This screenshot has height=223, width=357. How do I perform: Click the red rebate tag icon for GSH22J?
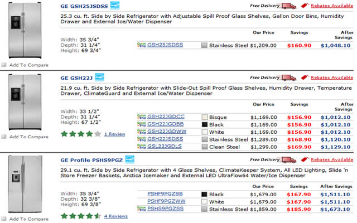point(305,77)
